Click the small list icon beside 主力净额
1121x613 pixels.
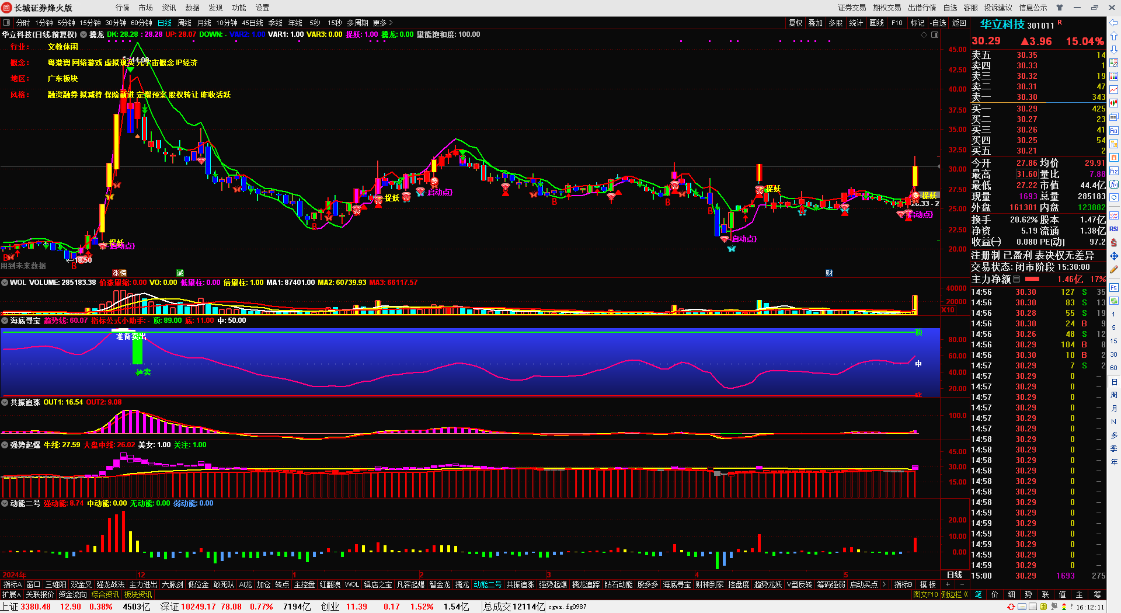[1016, 280]
